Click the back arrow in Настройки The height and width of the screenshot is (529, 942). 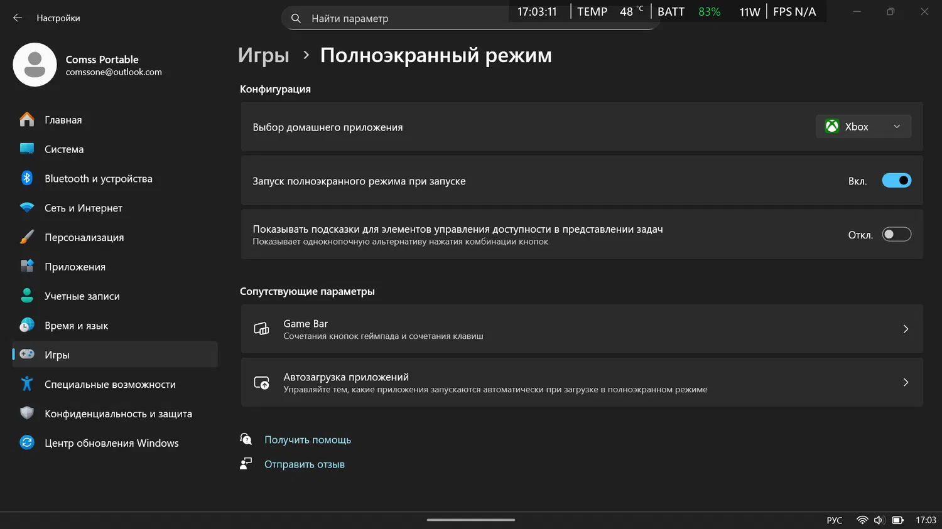tap(17, 18)
